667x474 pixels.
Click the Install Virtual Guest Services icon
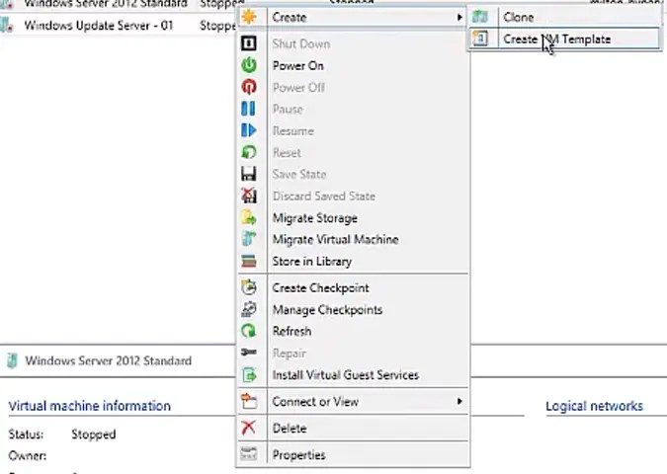pos(249,375)
